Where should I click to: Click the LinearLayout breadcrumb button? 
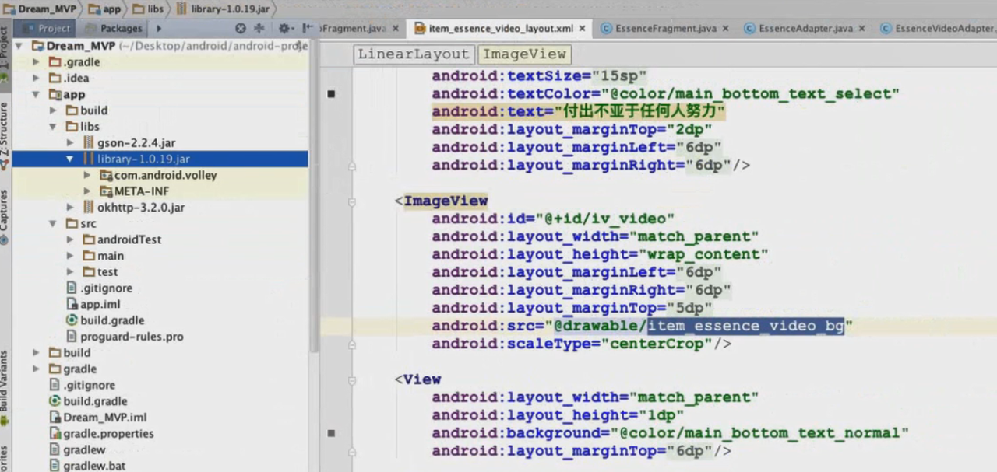414,54
